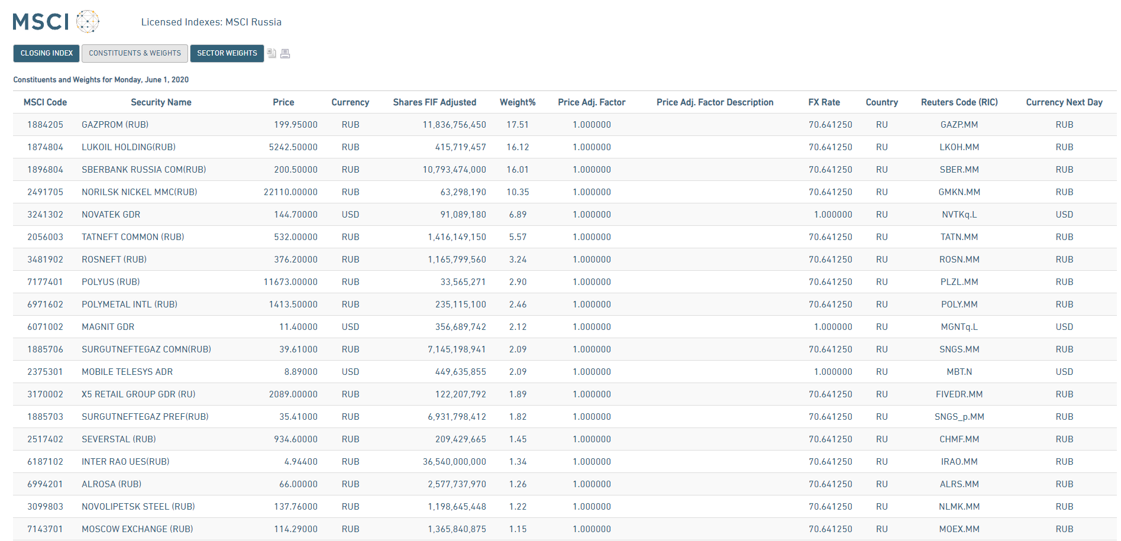Select the Sector Weights tab
Image resolution: width=1121 pixels, height=541 pixels.
[x=227, y=53]
